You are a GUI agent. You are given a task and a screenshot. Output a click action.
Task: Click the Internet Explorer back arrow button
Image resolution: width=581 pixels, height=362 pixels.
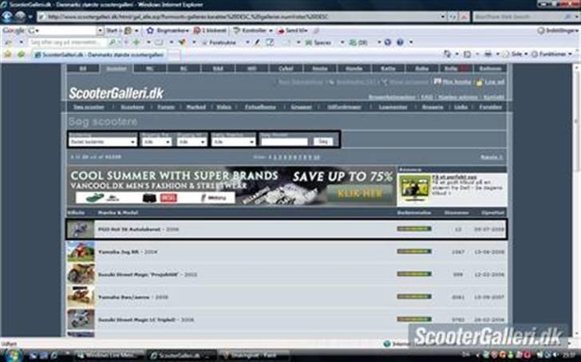point(7,15)
